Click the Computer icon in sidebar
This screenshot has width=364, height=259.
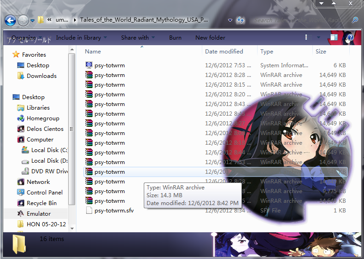(21, 140)
